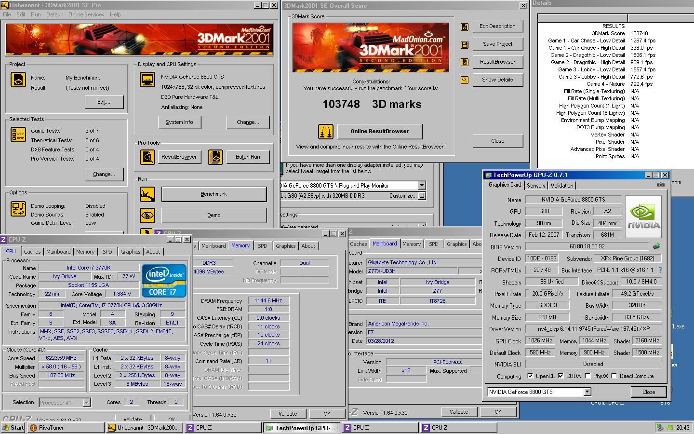Toggle the OpenCL checkbox in GPU-Z
Viewport: 694px width, 434px height.
(x=530, y=376)
